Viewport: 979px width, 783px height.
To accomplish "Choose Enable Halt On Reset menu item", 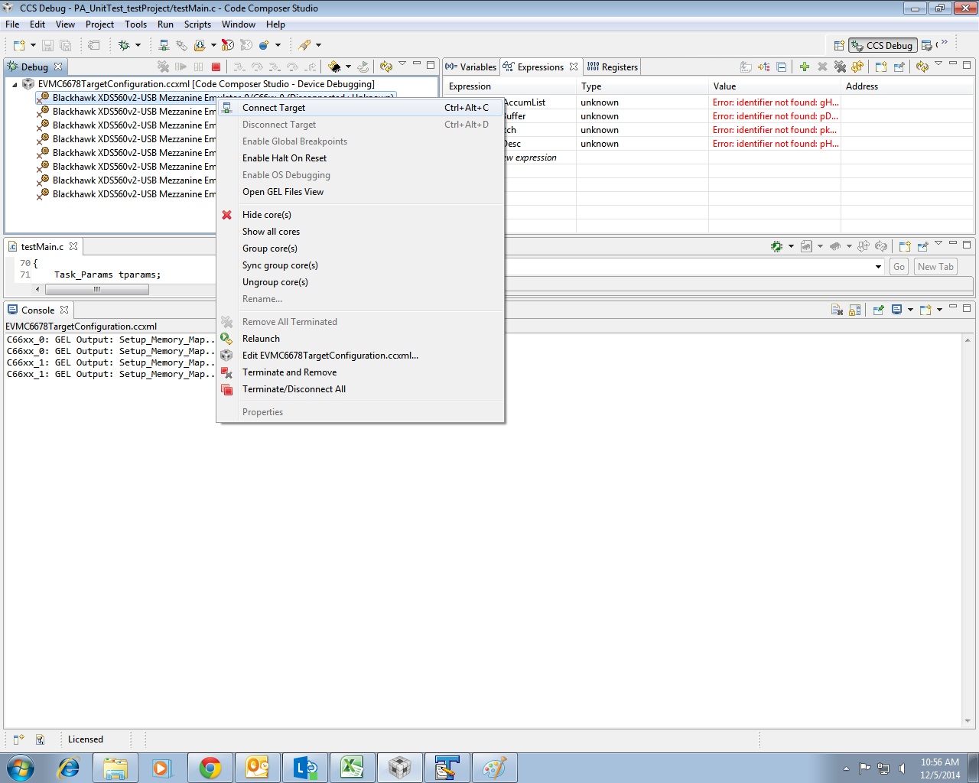I will point(360,158).
